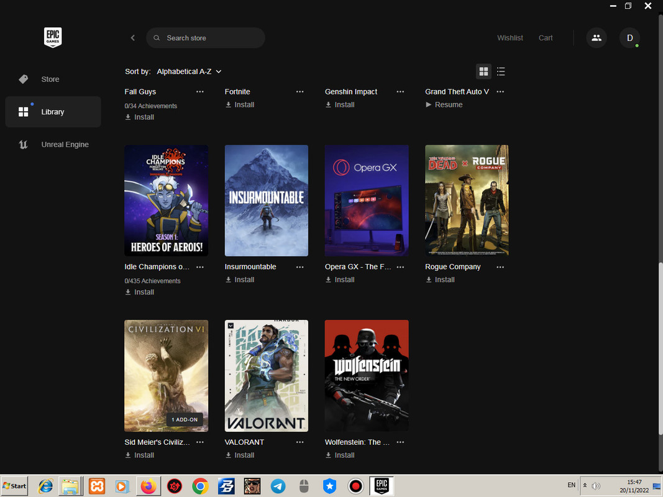Open the friends list icon
Screen dimensions: 663x497
[x=596, y=38]
